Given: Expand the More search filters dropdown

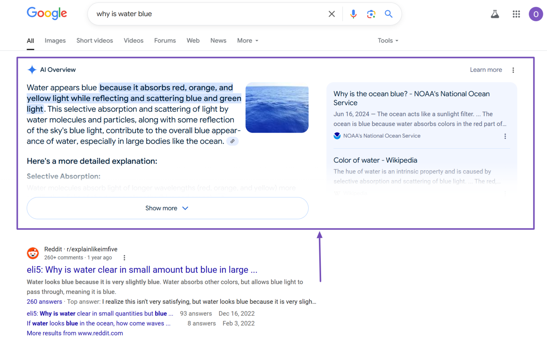Looking at the screenshot, I should (247, 41).
